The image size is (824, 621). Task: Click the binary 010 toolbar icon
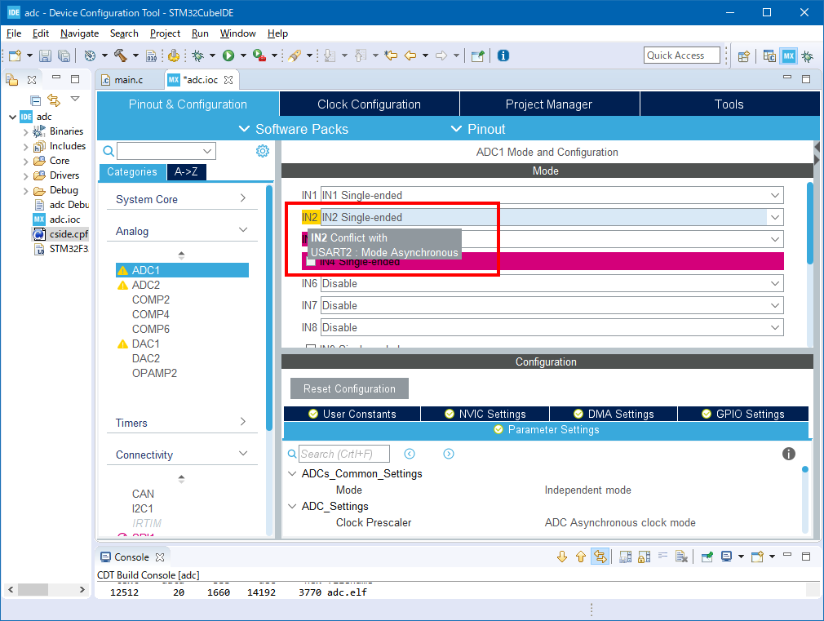(x=152, y=55)
